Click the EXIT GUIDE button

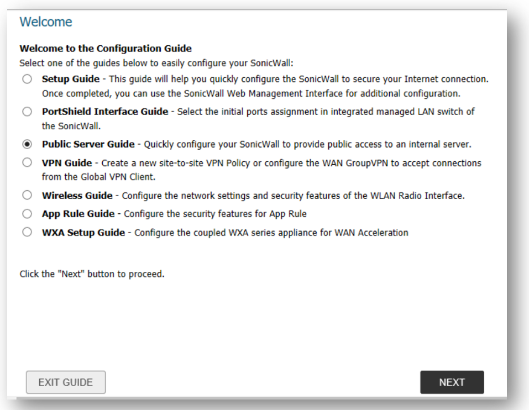[x=66, y=382]
